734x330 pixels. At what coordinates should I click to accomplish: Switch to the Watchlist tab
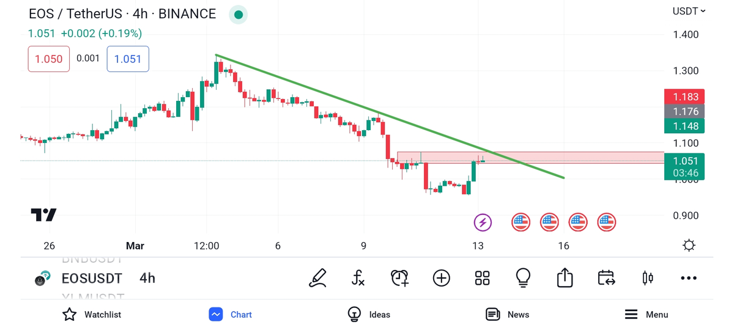[92, 314]
